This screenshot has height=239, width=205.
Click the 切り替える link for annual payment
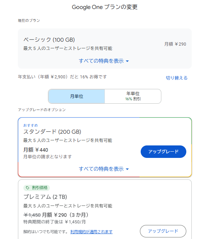tap(177, 78)
